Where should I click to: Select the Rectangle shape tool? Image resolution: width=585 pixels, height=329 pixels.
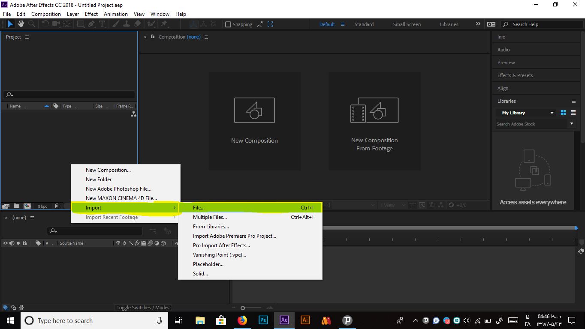81,24
